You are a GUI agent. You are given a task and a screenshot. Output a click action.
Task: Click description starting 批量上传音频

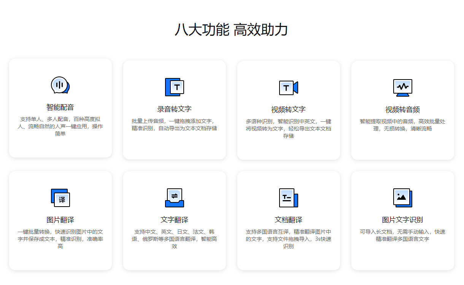point(175,125)
